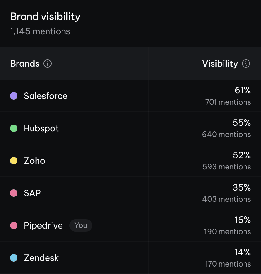The height and width of the screenshot is (274, 261).
Task: Click the info icon beside Visibility
Action: click(246, 64)
